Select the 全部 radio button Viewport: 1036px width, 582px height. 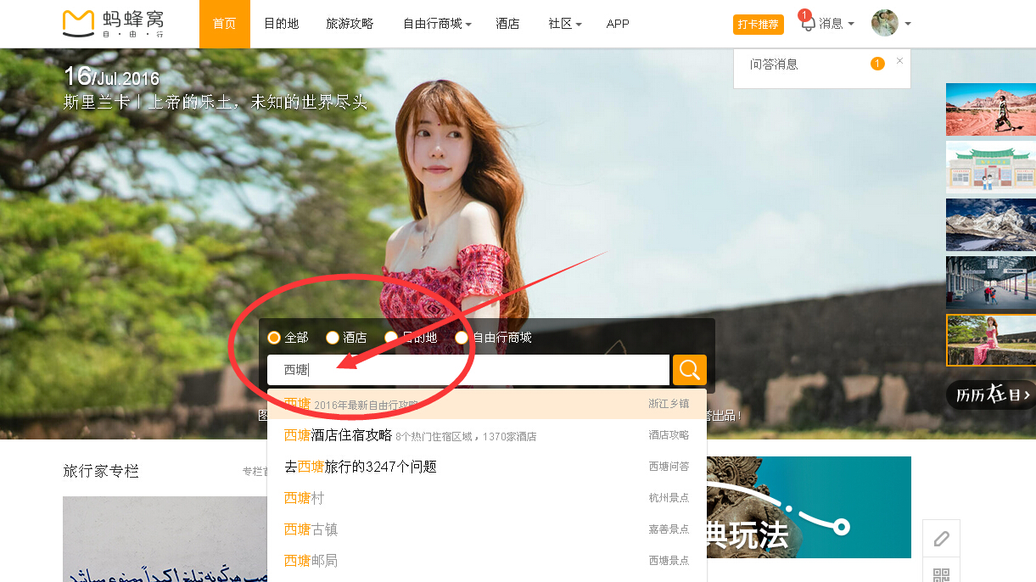[x=274, y=338]
